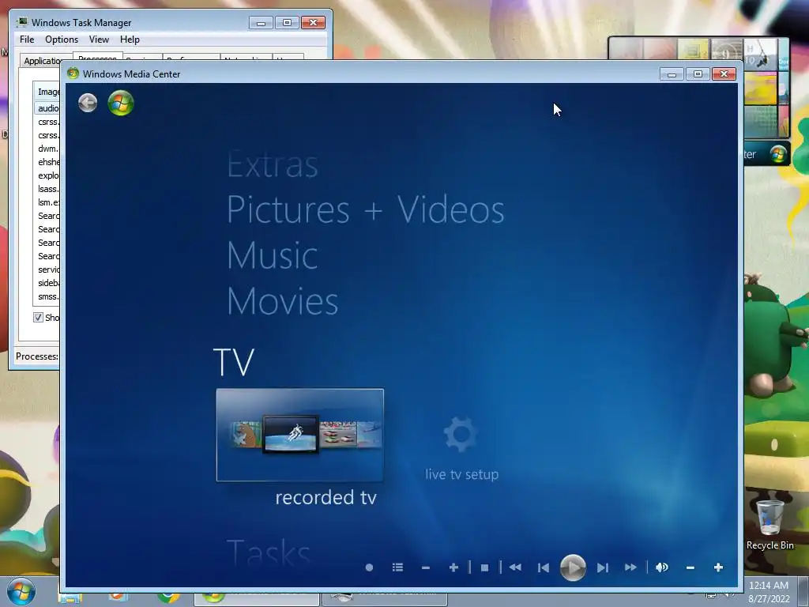
Task: Click the skip forward button
Action: [x=603, y=567]
